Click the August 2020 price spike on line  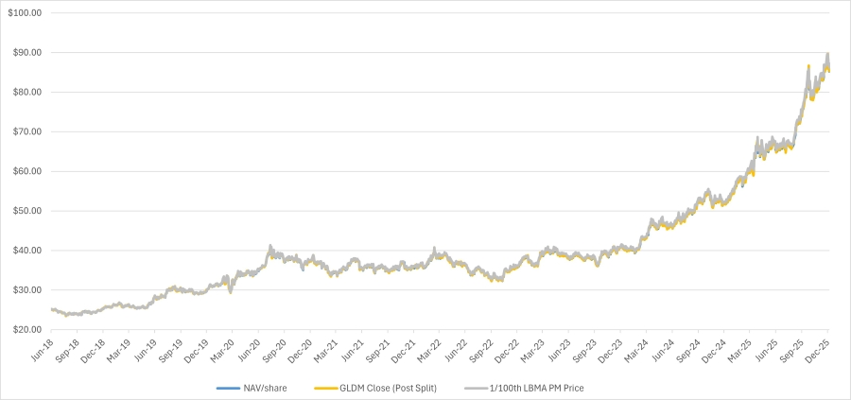tap(270, 246)
